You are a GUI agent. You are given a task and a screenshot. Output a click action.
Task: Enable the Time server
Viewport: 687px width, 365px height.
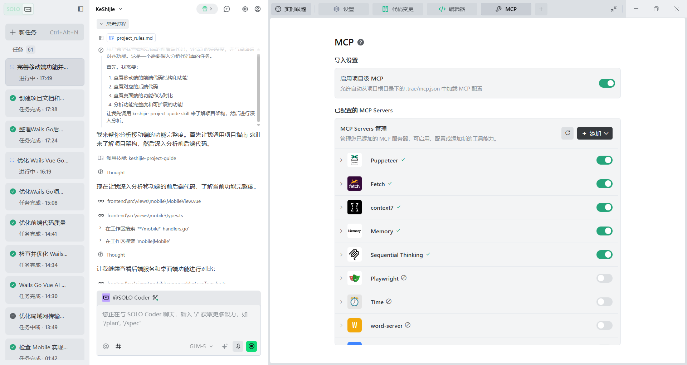(604, 302)
